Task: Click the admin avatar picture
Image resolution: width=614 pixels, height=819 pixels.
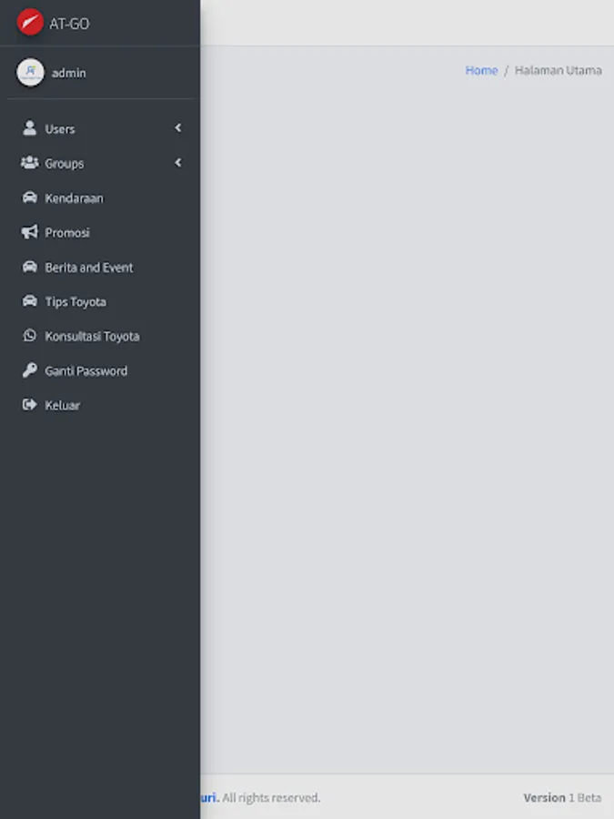Action: click(x=30, y=73)
